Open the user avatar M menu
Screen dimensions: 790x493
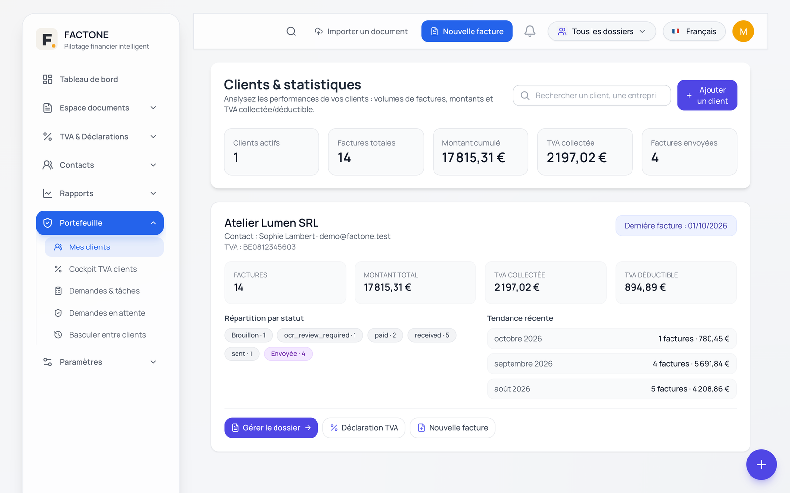click(743, 31)
